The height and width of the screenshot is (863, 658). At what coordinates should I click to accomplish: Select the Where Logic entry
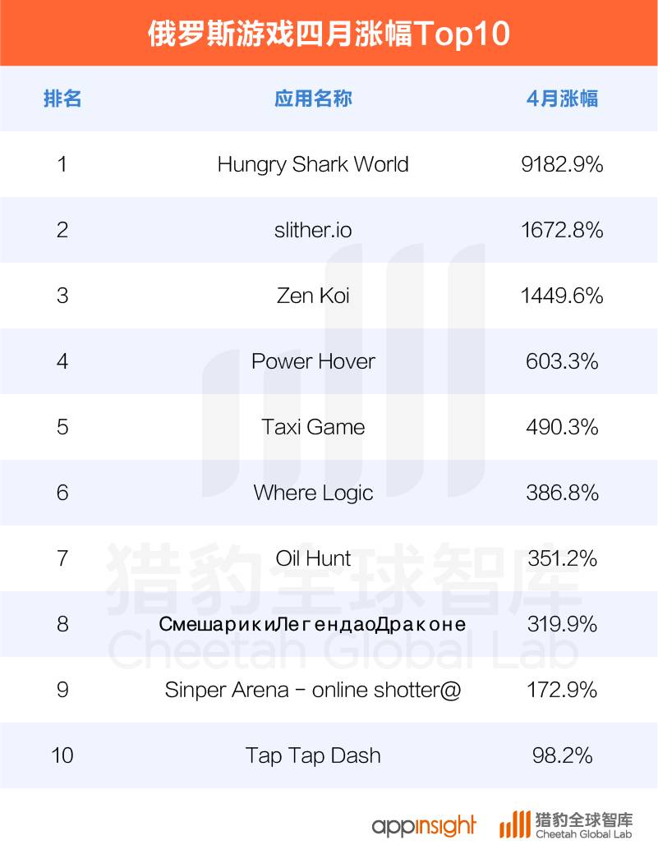click(313, 493)
